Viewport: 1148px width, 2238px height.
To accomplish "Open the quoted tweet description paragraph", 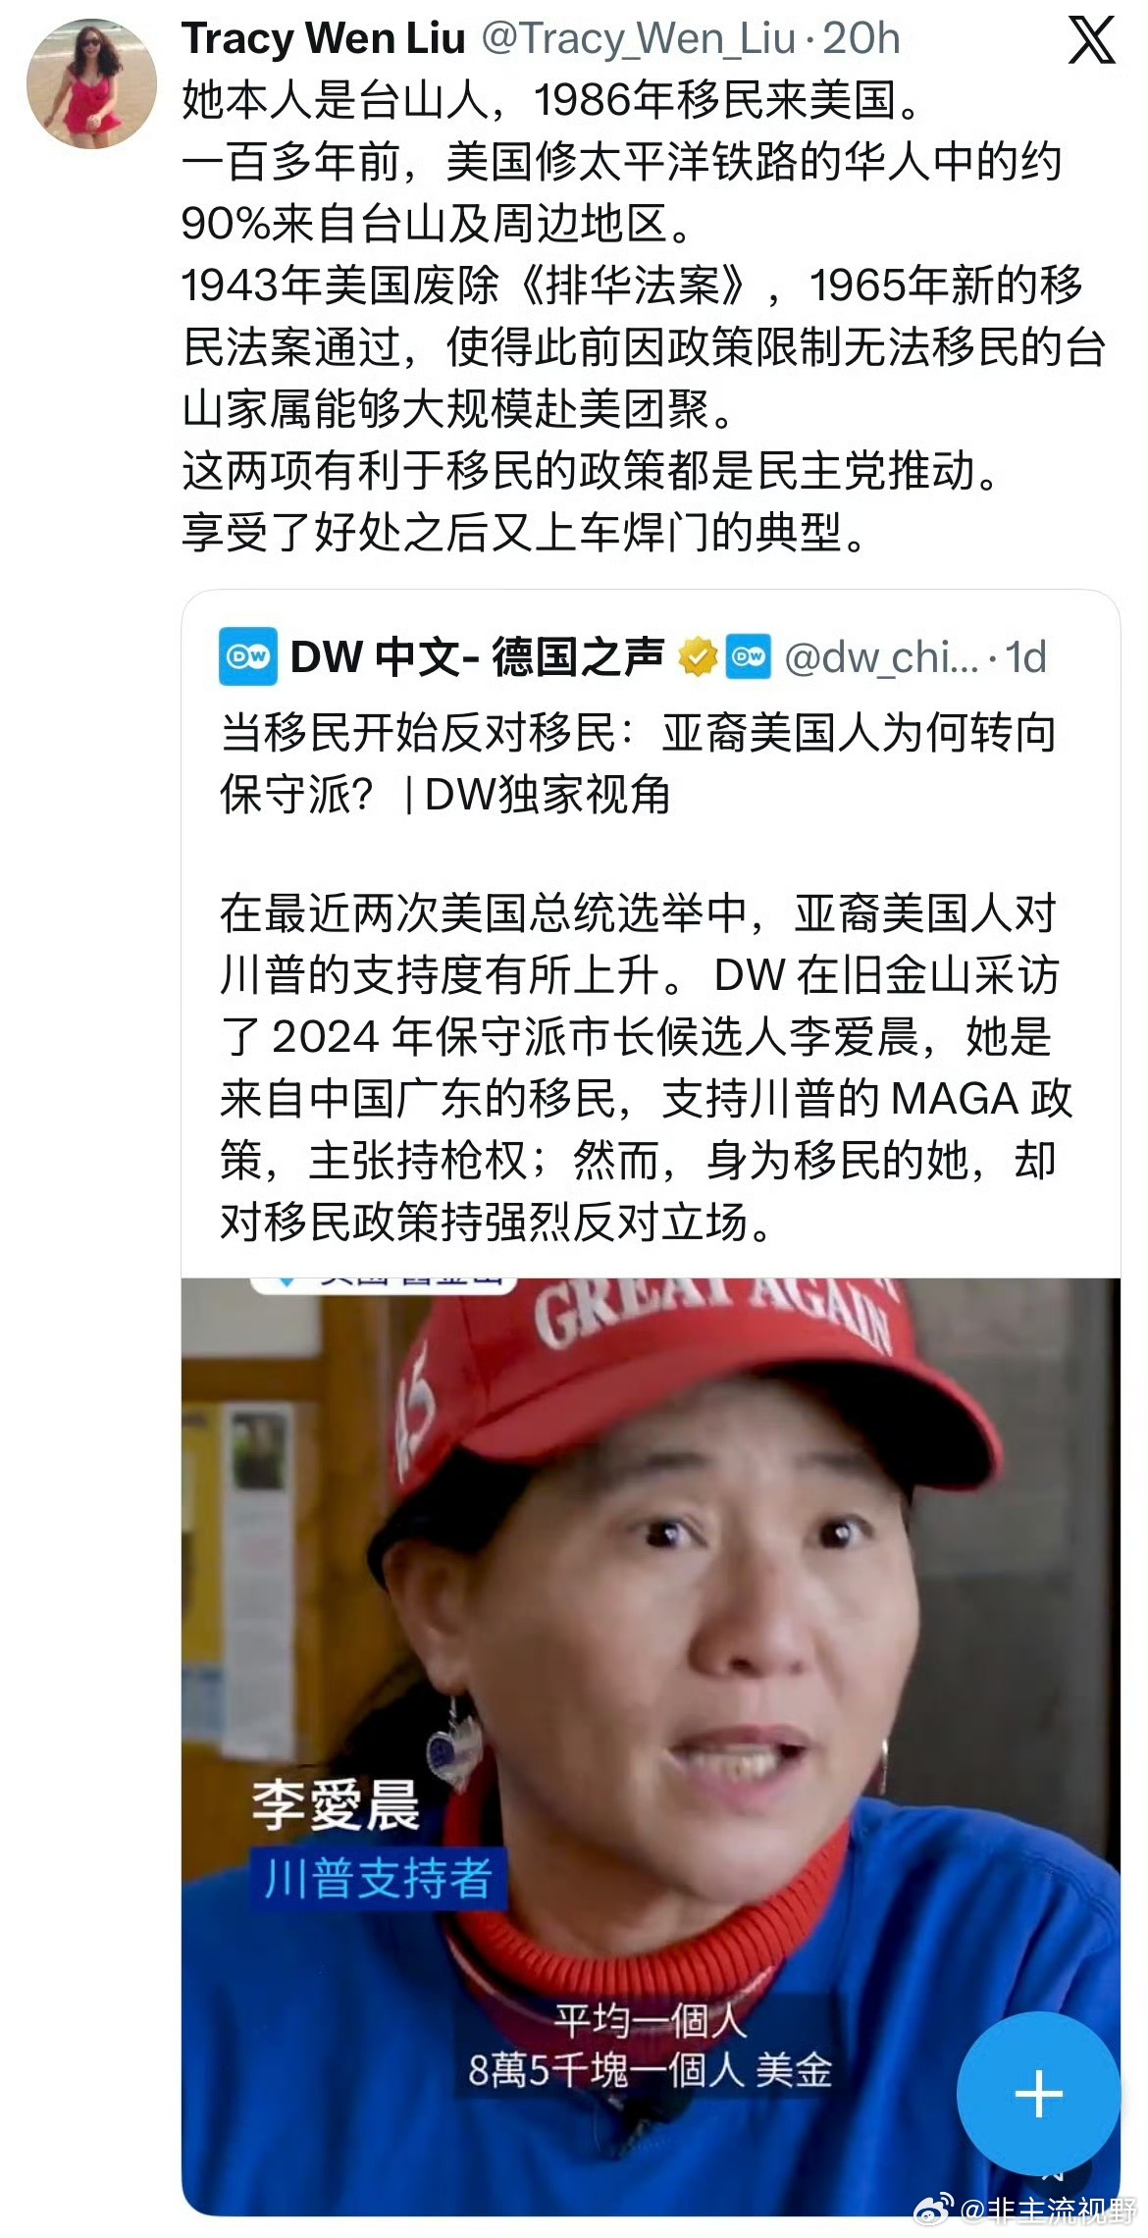I will click(646, 1067).
